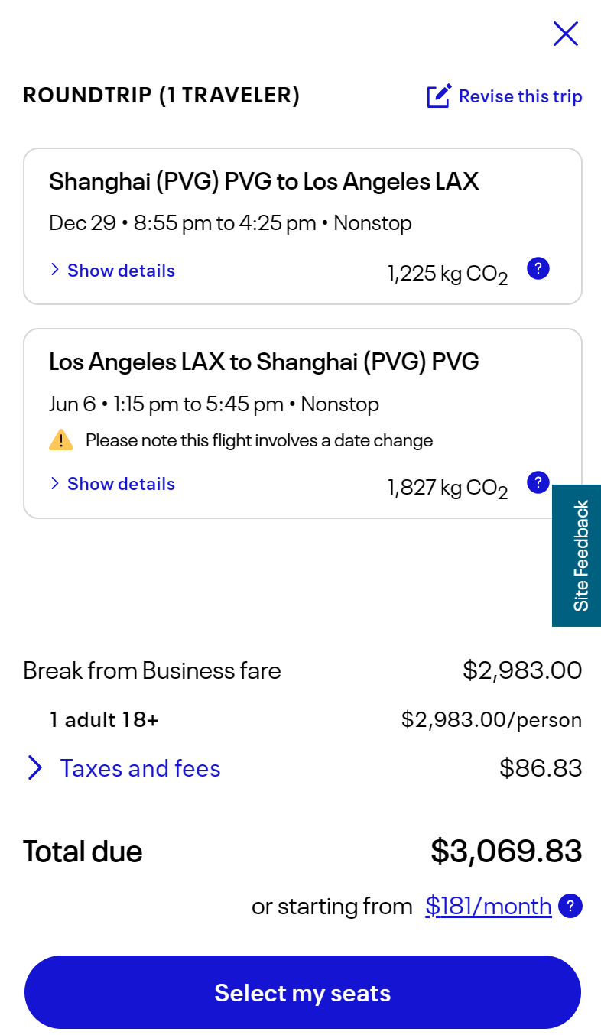Open CO2 help icon for 1,827 kg emissions

point(538,482)
